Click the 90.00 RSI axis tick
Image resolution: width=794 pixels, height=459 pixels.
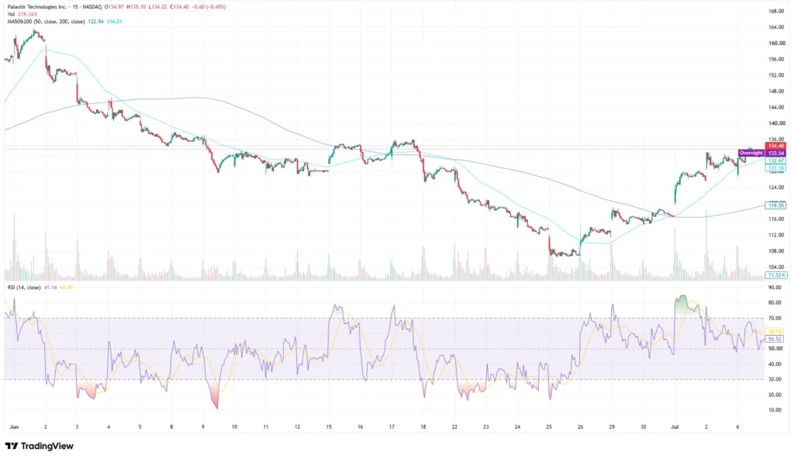(x=775, y=287)
